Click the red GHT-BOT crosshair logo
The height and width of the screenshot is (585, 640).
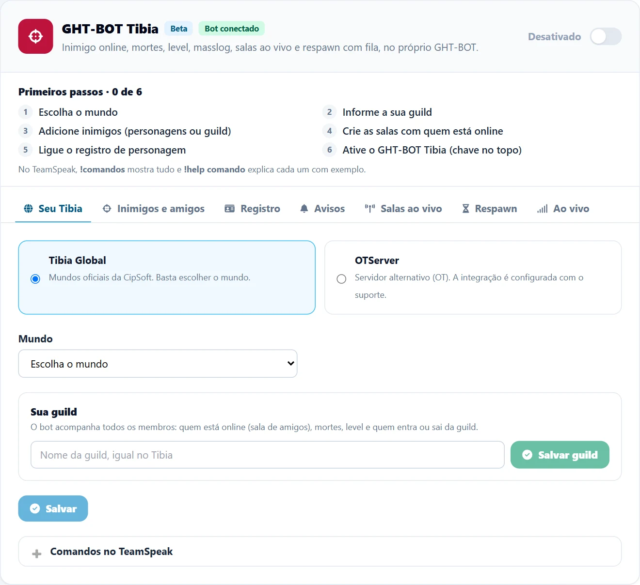coord(35,36)
